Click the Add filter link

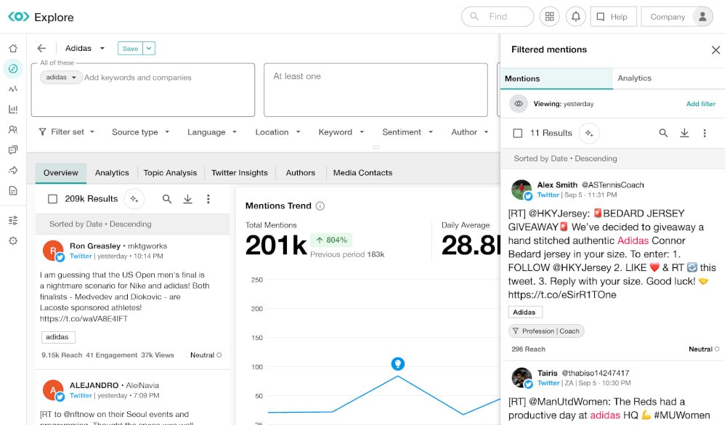(x=701, y=104)
